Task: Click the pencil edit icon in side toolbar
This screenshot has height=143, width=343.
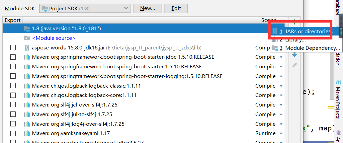Action: pyautogui.click(x=295, y=65)
